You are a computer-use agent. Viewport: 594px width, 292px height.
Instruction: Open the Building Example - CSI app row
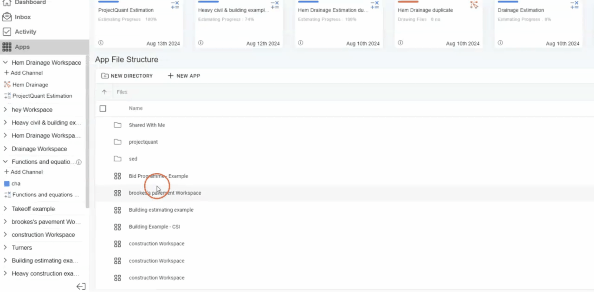tap(154, 227)
